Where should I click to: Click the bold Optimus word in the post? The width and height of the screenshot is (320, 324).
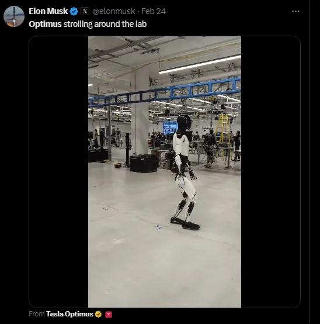(45, 24)
